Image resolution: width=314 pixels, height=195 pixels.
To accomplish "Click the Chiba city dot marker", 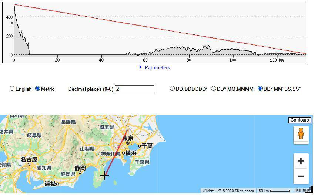I will 140,146.
